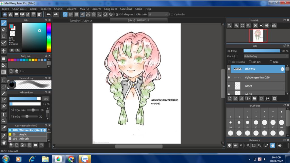Open the Bộ lọc(R) menu
The image size is (290, 163).
pyautogui.click(x=46, y=9)
